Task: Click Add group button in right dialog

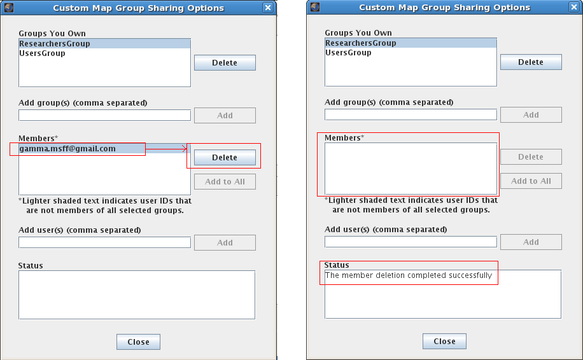Action: 531,114
